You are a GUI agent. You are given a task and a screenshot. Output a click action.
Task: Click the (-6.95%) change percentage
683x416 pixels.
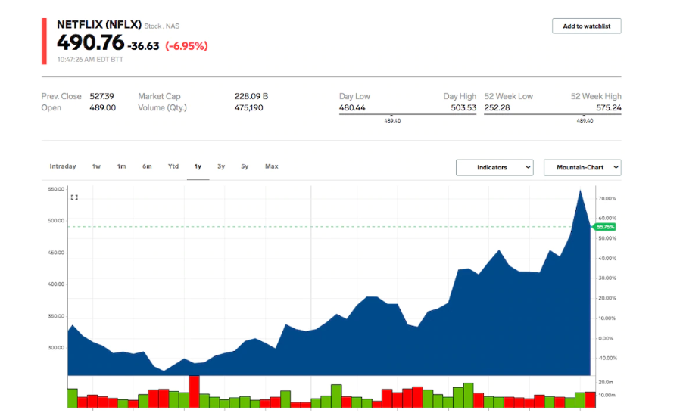(x=186, y=46)
